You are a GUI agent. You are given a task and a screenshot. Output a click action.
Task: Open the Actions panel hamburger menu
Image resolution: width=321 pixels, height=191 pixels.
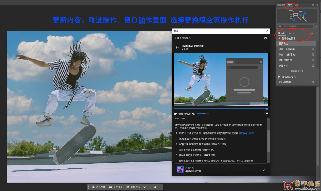(317, 5)
